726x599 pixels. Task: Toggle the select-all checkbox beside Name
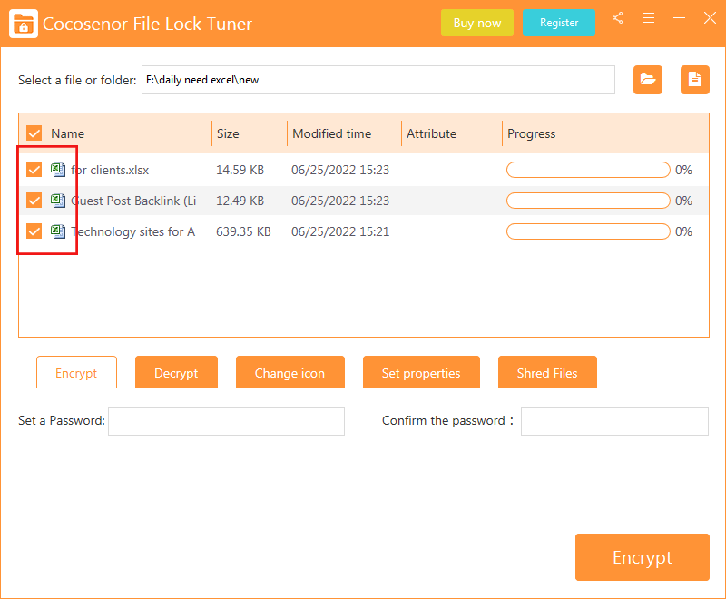click(34, 133)
